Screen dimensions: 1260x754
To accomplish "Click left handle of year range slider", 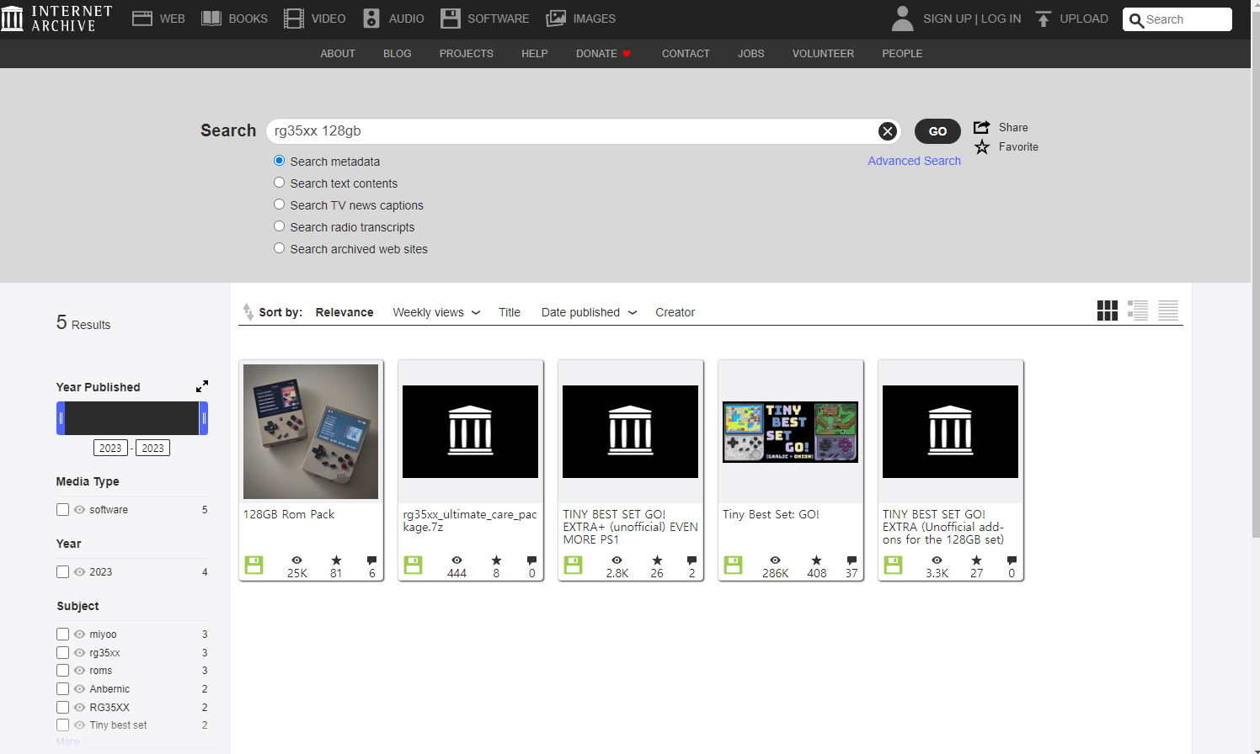I will [61, 418].
